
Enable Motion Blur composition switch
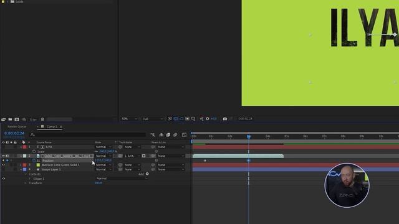(x=175, y=135)
